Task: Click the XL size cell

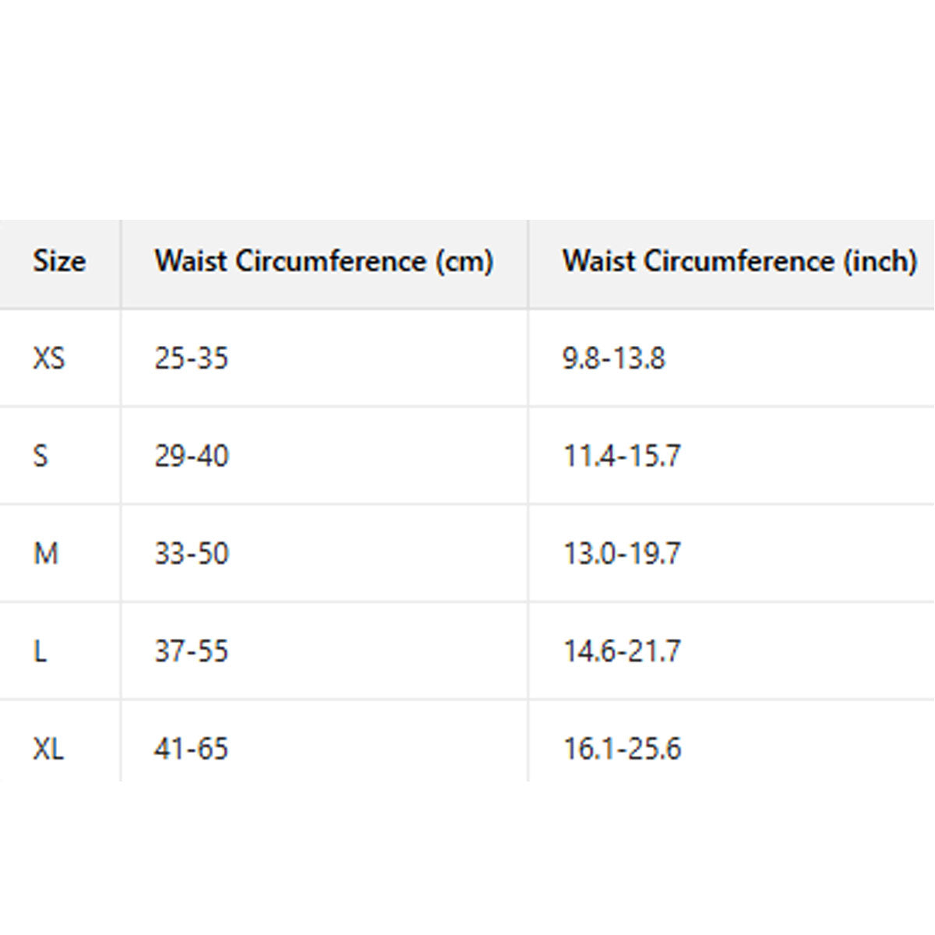Action: click(48, 749)
